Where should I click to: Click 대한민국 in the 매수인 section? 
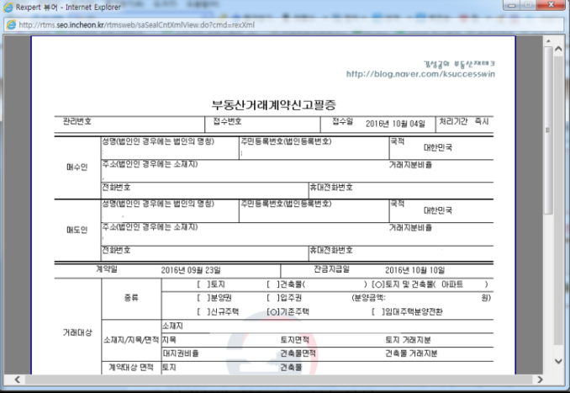(438, 147)
